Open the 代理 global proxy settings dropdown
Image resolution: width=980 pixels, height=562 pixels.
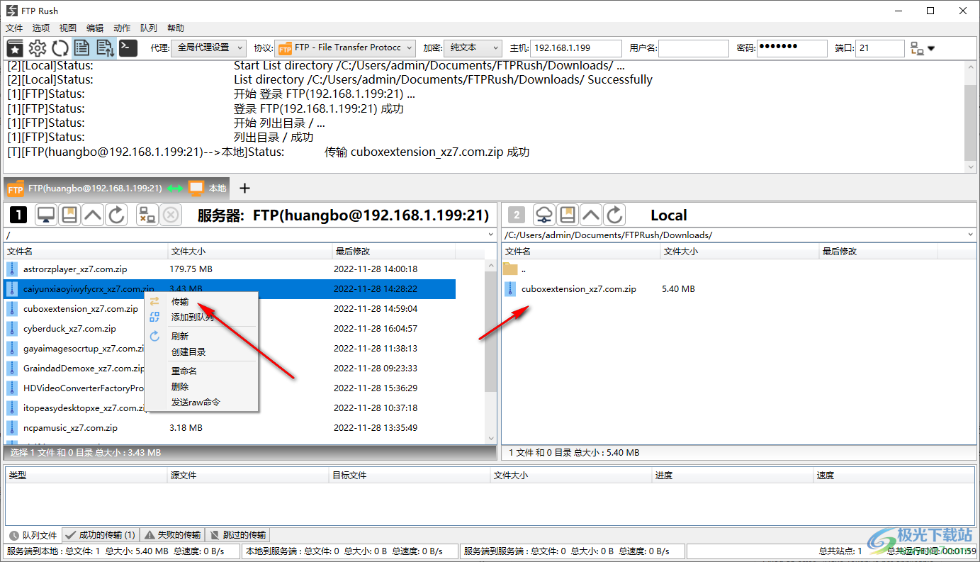point(208,47)
